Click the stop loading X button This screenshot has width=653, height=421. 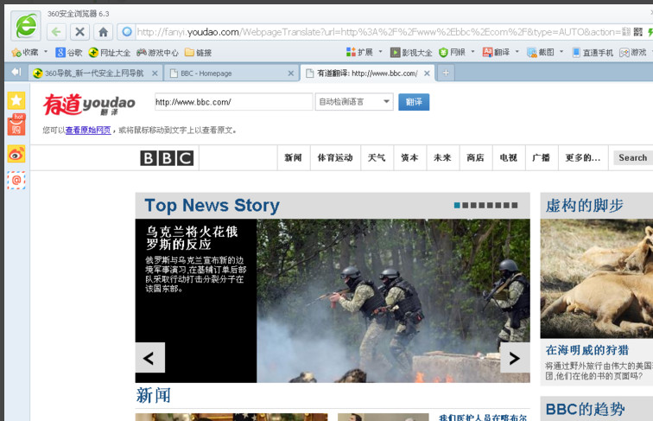[x=79, y=32]
